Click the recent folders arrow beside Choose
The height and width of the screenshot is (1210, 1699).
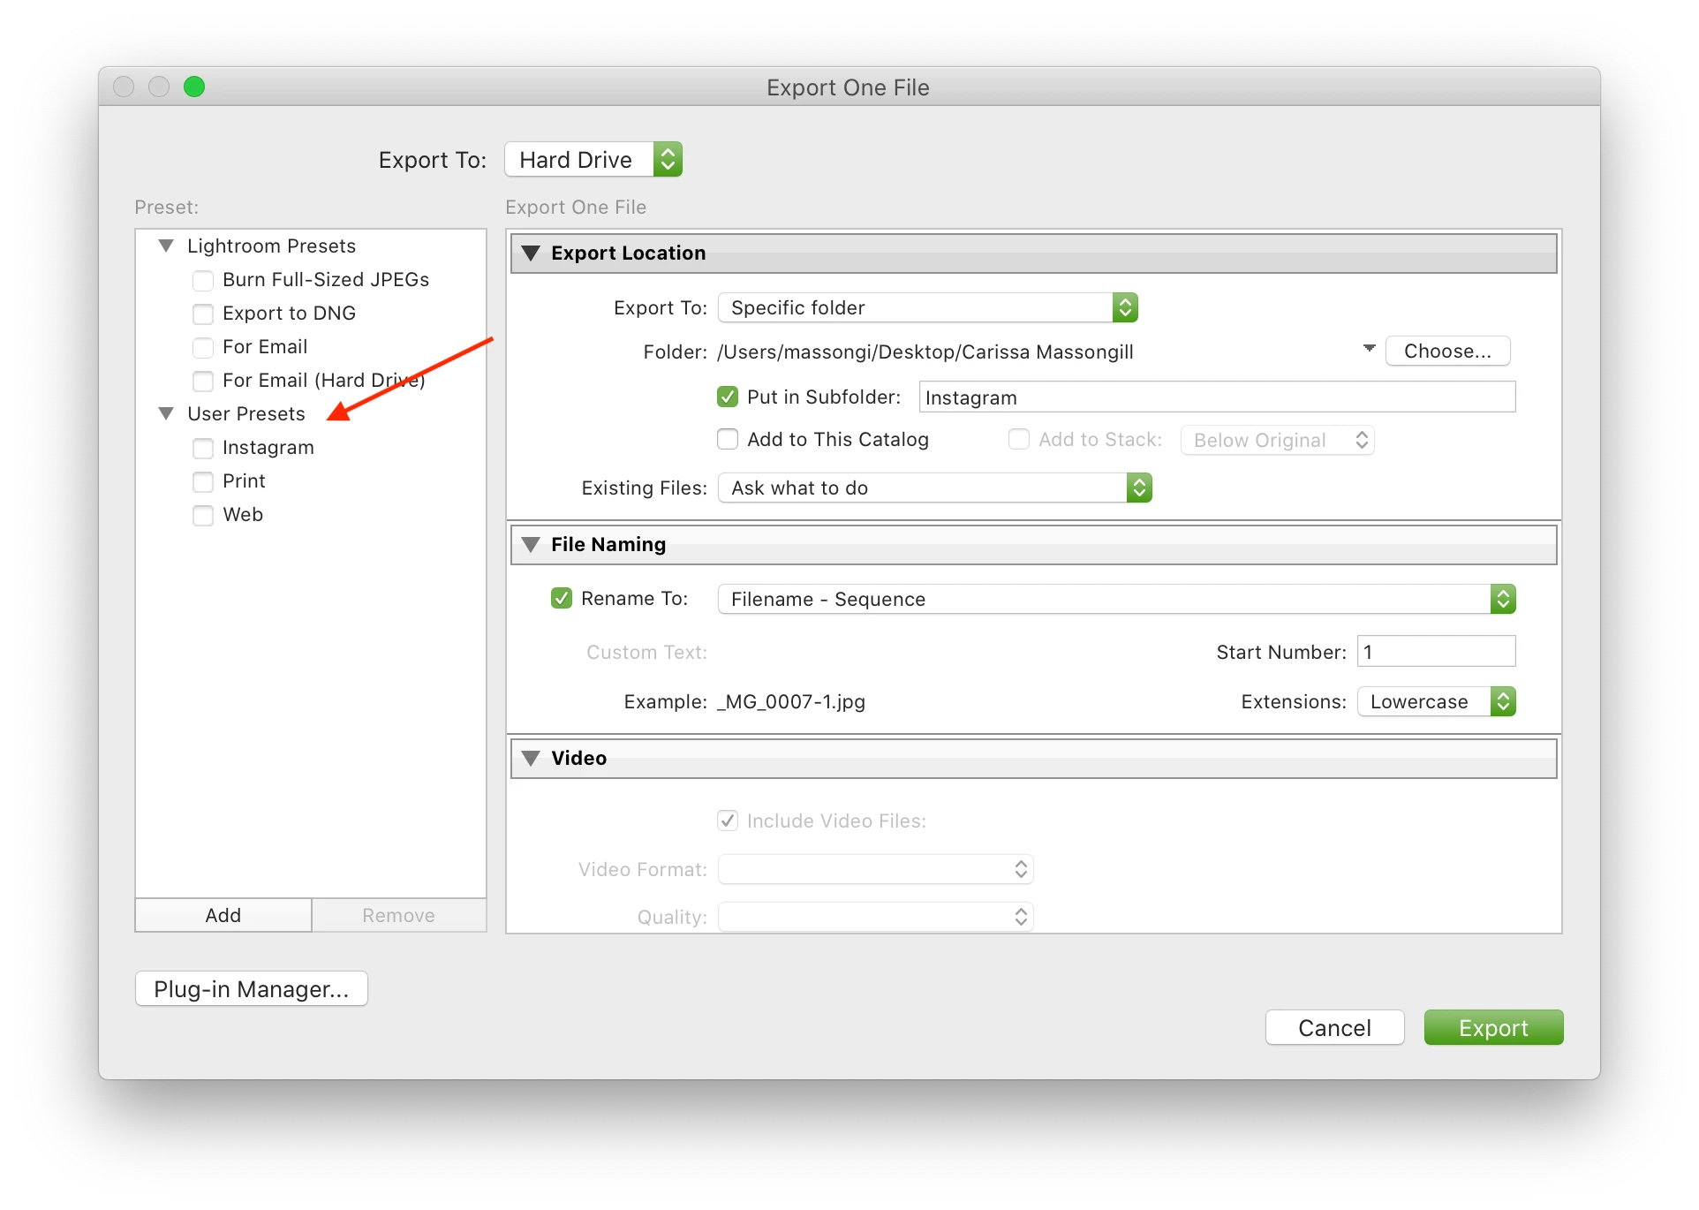(1369, 349)
